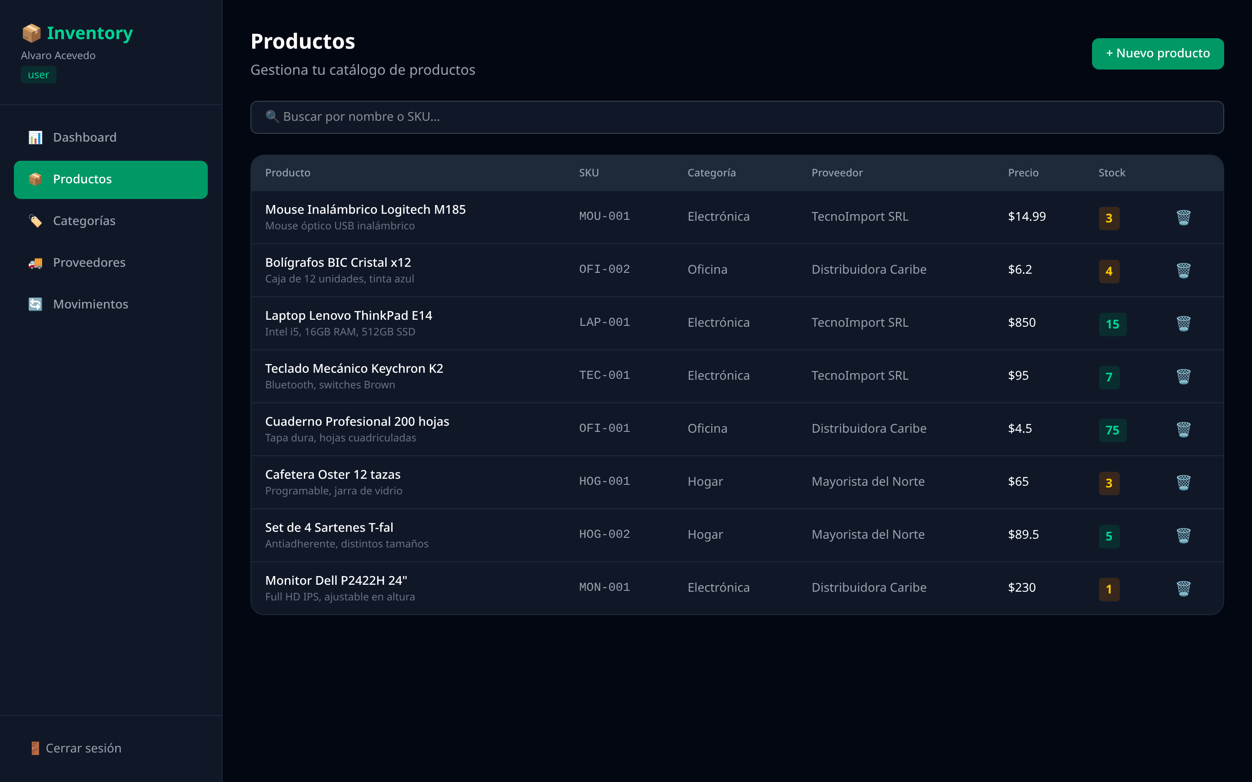The width and height of the screenshot is (1252, 782).
Task: Open the Productos section
Action: pos(111,179)
